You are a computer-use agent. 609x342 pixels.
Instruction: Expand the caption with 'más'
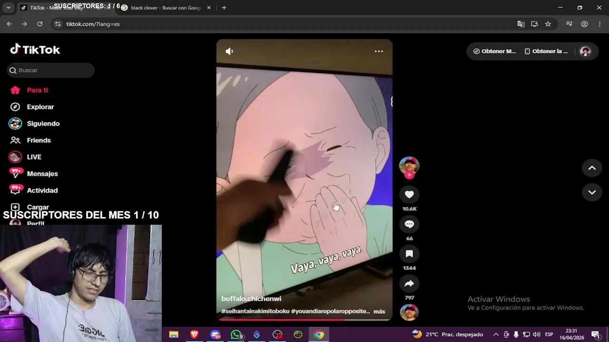(x=379, y=312)
